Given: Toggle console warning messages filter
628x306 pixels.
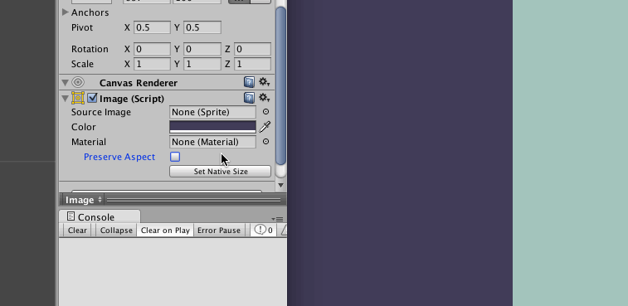Looking at the screenshot, I should [x=283, y=230].
